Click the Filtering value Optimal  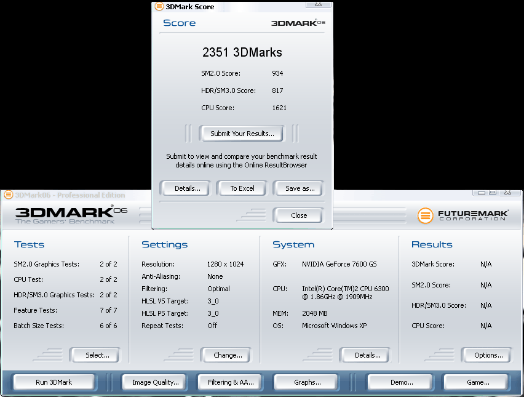[218, 289]
